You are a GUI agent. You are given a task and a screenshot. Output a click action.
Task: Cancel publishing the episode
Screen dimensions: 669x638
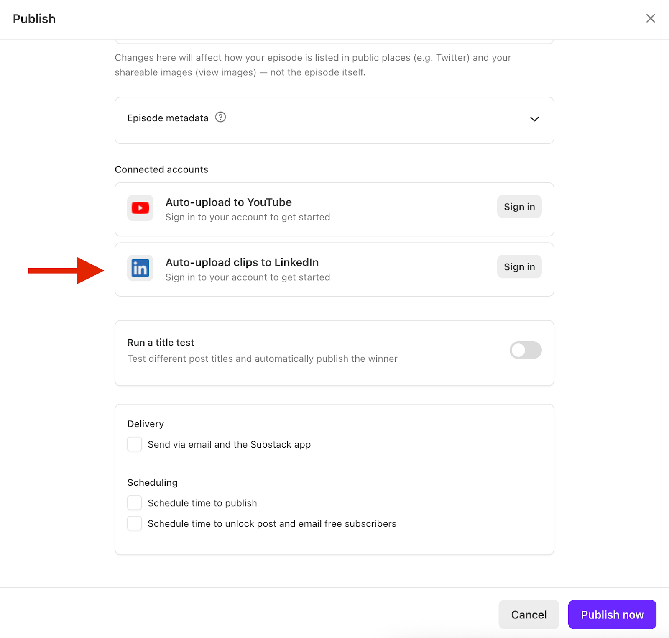pyautogui.click(x=529, y=614)
